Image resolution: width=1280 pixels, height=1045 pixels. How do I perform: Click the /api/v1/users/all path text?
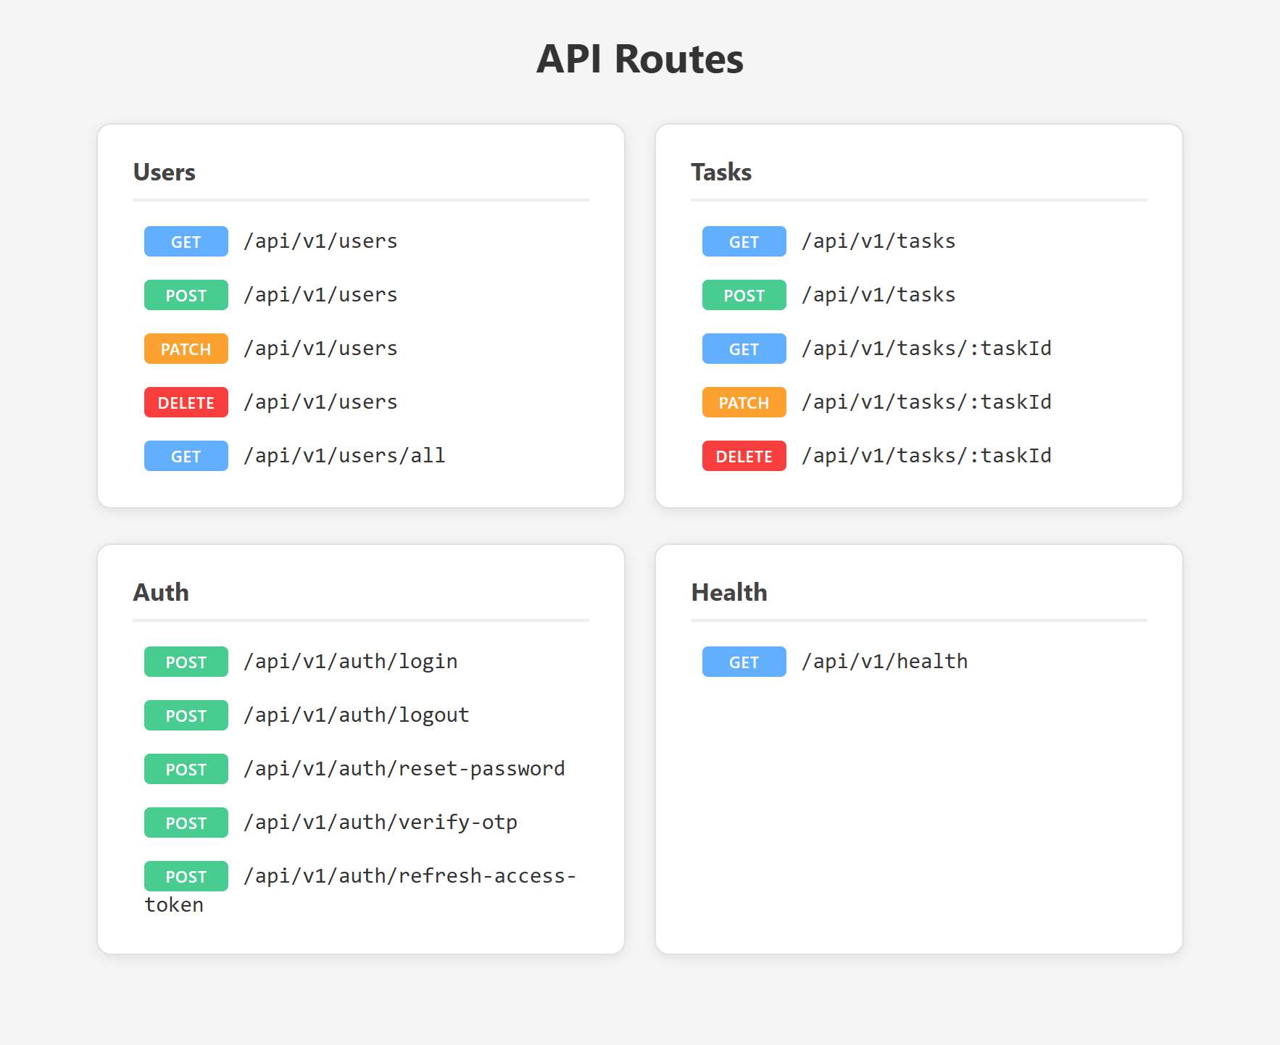(344, 456)
